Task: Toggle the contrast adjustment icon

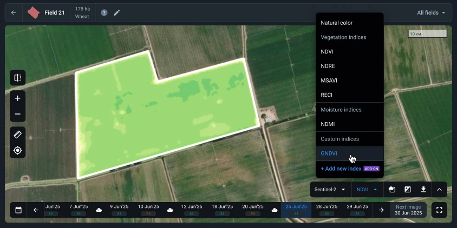Action: [x=408, y=190]
